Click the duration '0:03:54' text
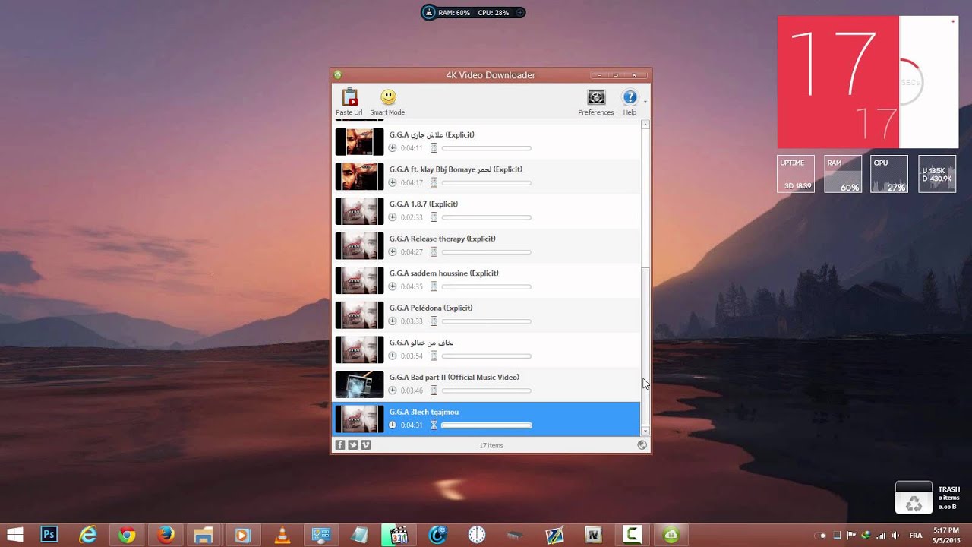This screenshot has height=547, width=972. click(x=412, y=356)
